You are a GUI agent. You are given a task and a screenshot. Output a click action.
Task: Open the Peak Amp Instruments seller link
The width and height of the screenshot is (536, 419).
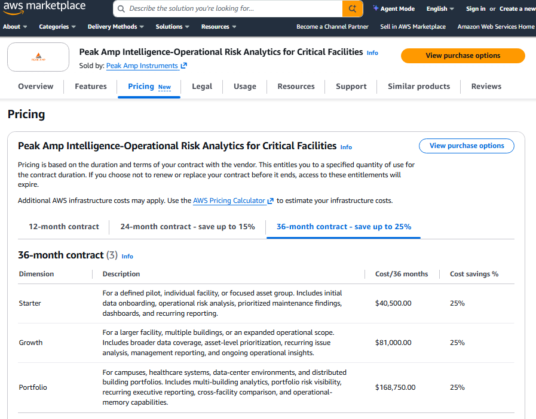point(142,66)
